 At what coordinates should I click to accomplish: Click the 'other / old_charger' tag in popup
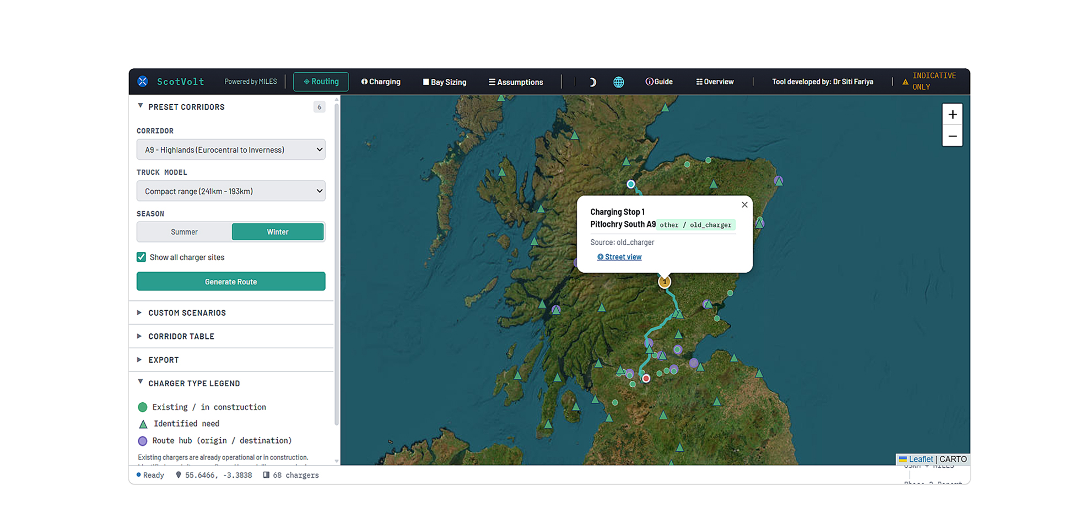695,225
